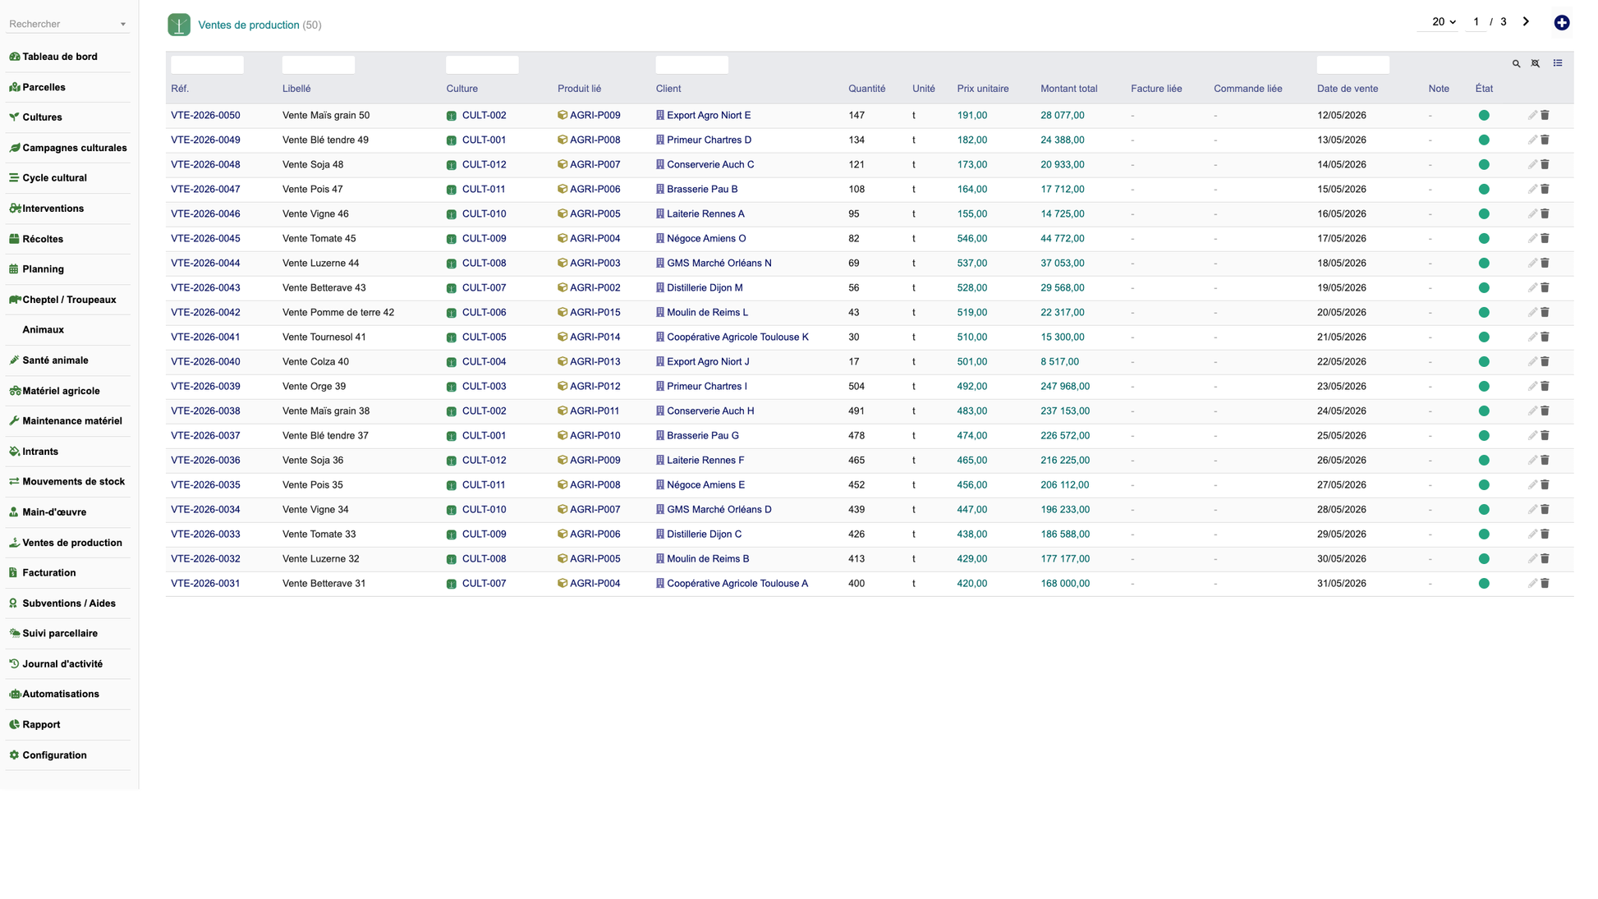Click status dot for VTE-2026-0048
The height and width of the screenshot is (899, 1598).
1483,165
